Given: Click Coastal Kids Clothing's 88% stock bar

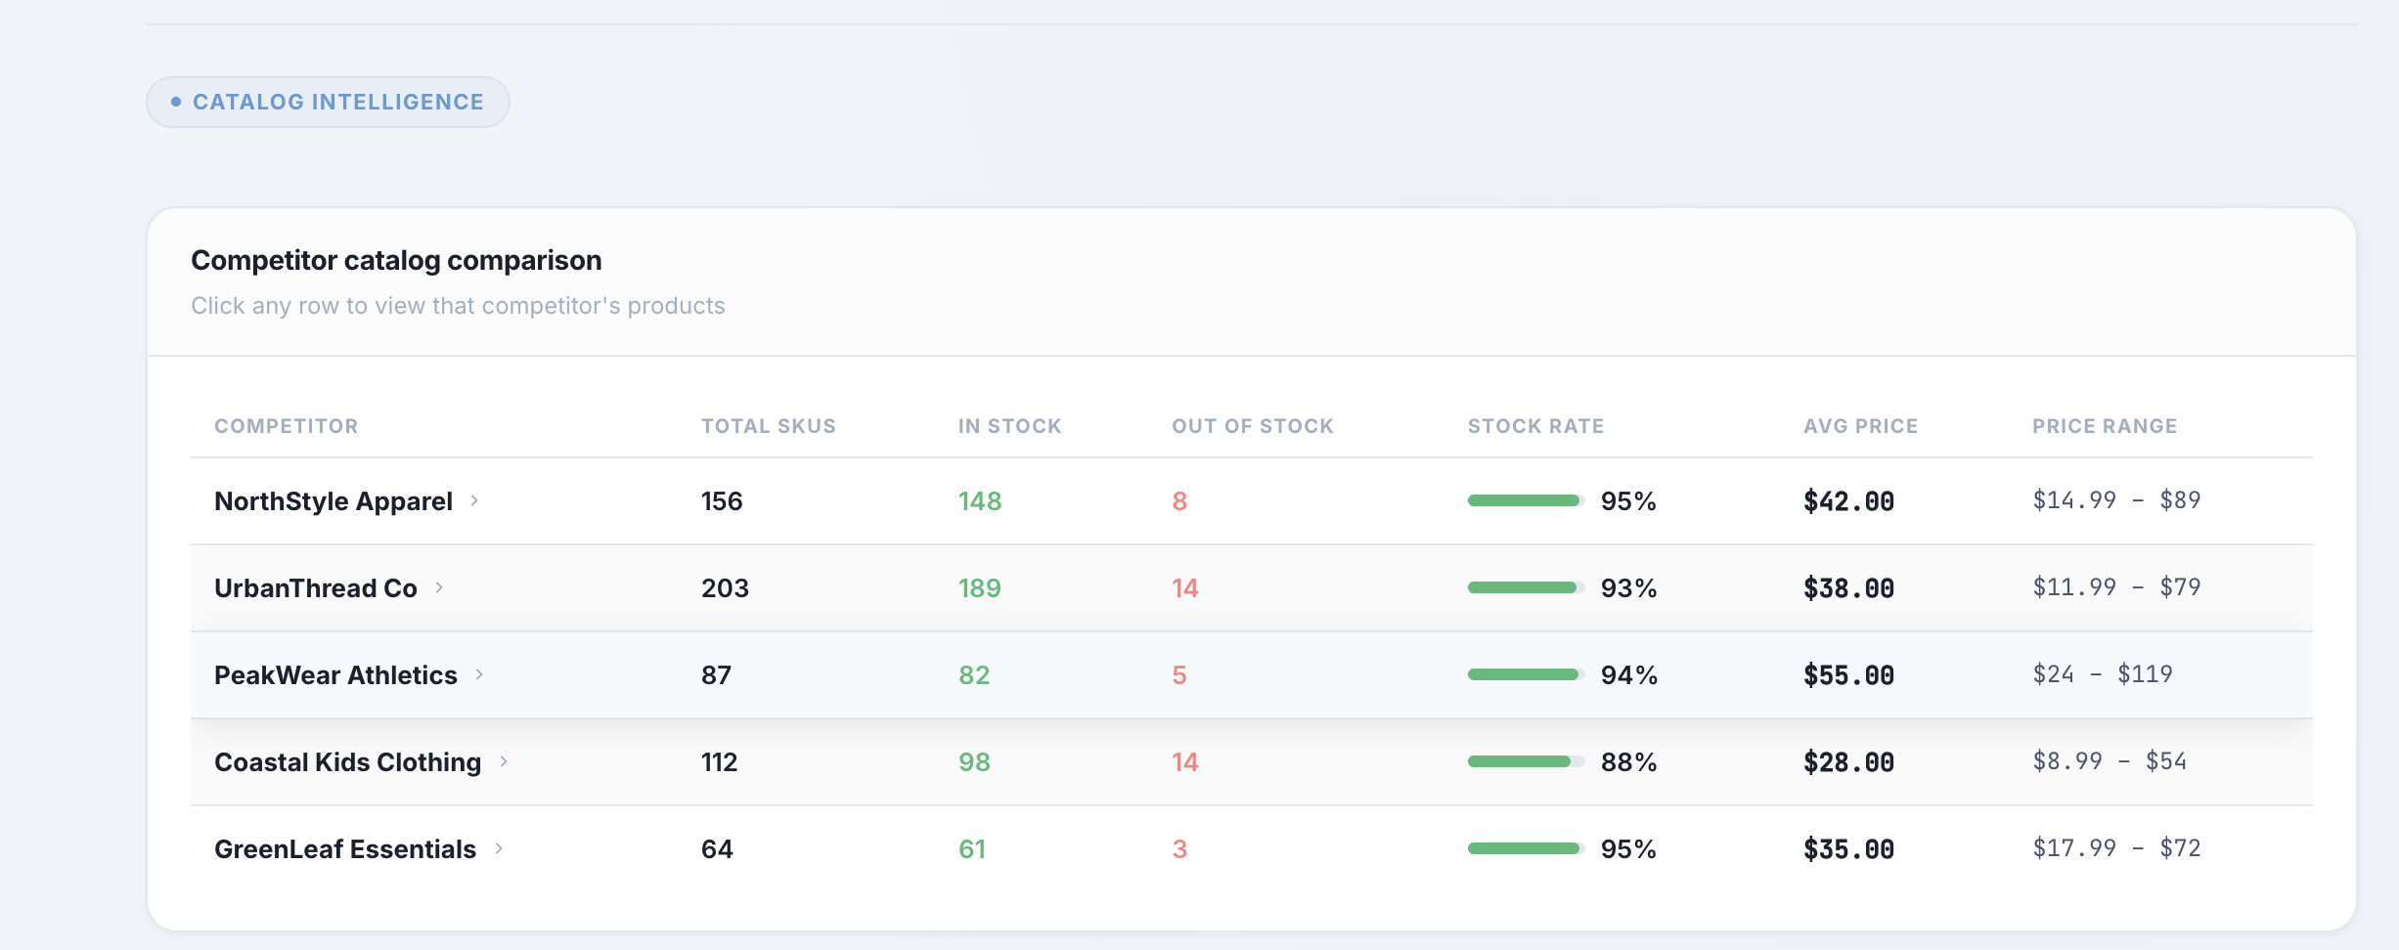Looking at the screenshot, I should 1523,761.
